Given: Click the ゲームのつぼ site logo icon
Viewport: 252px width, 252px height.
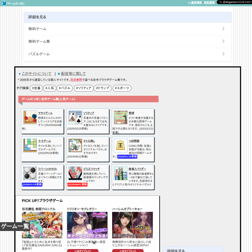Looking at the screenshot, I should click(4, 3).
